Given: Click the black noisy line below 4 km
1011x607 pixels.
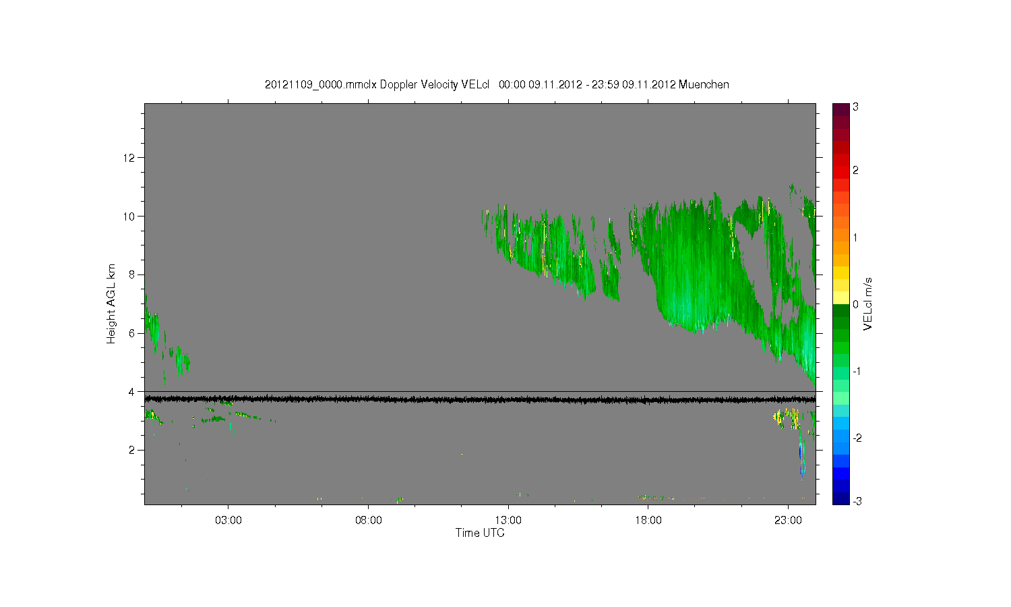Looking at the screenshot, I should [480, 400].
